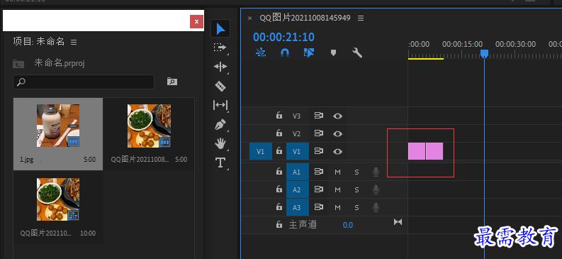This screenshot has width=562, height=259.
Task: Select the Type tool
Action: click(x=220, y=163)
